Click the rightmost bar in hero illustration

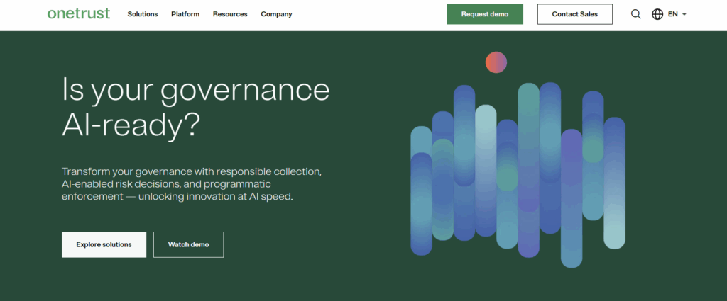(x=614, y=184)
